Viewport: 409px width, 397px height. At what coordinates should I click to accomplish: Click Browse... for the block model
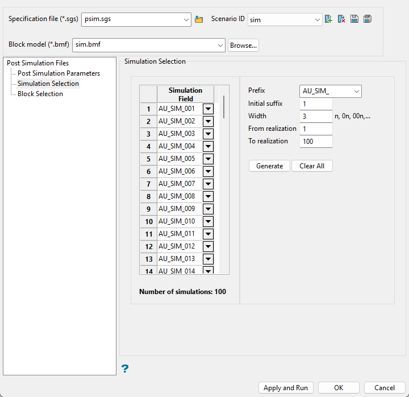pos(243,46)
